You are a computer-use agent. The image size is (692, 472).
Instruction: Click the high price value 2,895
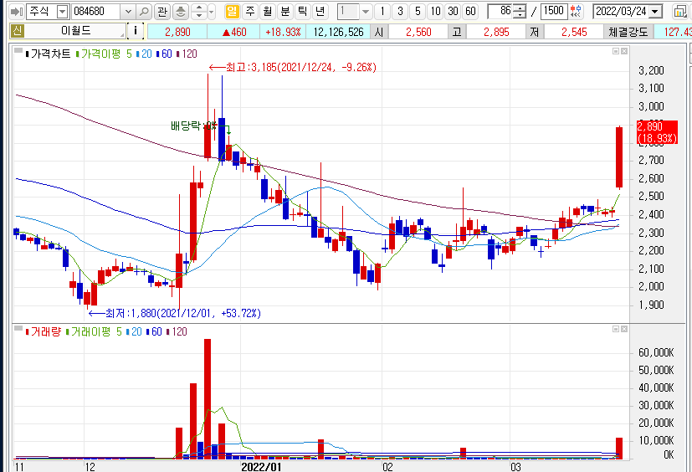(496, 33)
